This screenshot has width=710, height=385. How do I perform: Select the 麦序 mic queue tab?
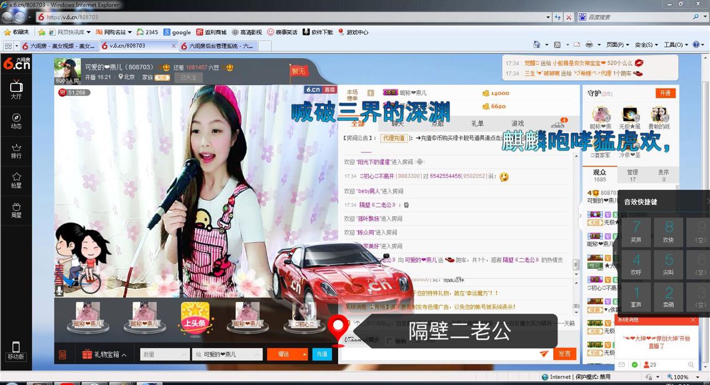(663, 175)
